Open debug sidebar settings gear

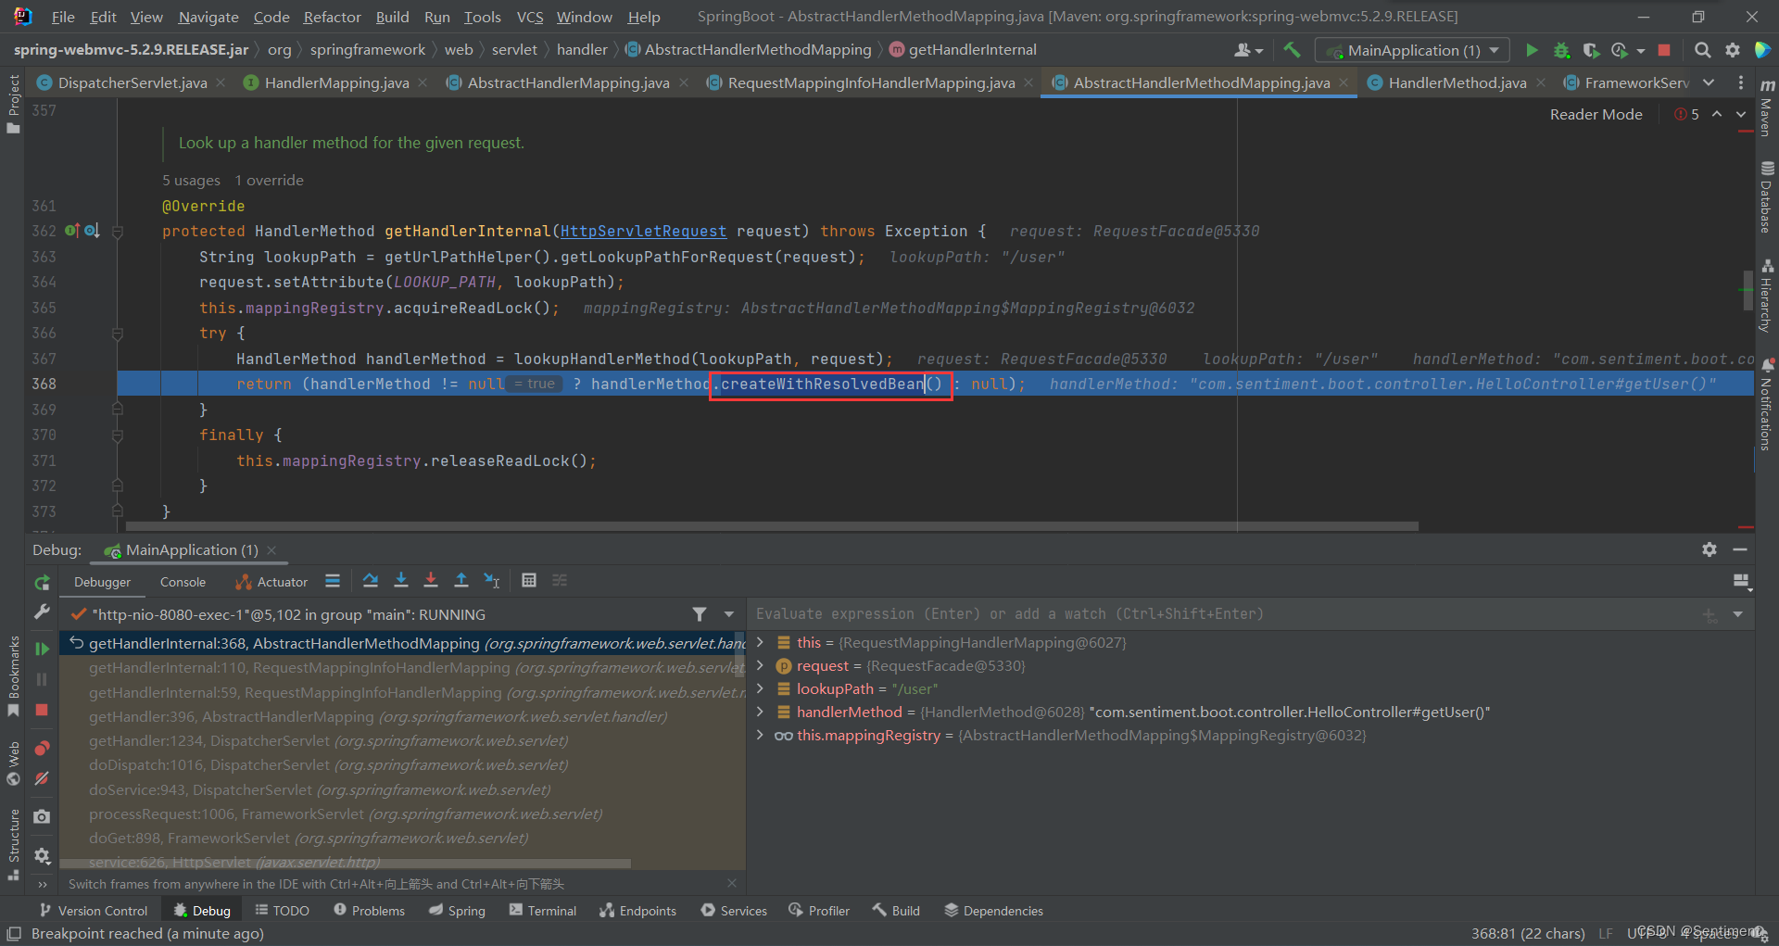(42, 855)
